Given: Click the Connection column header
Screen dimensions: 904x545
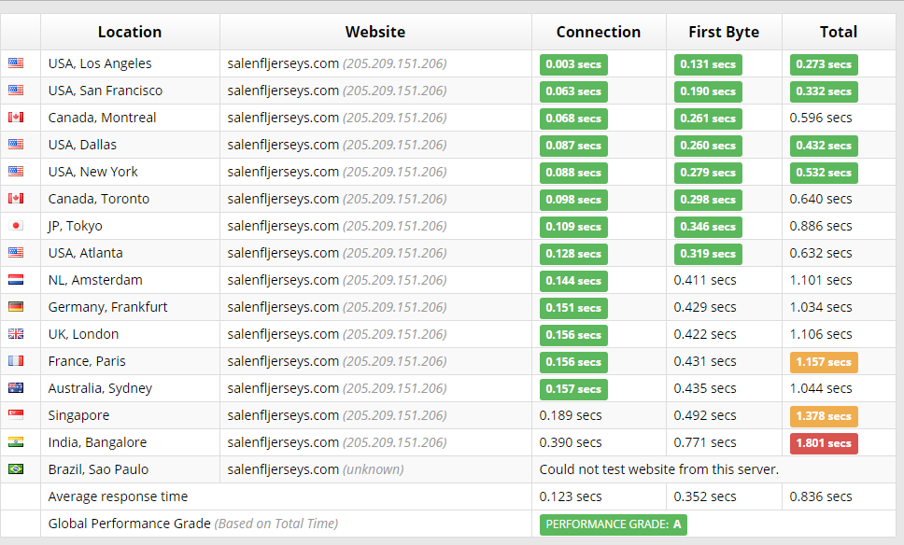Looking at the screenshot, I should (x=599, y=32).
